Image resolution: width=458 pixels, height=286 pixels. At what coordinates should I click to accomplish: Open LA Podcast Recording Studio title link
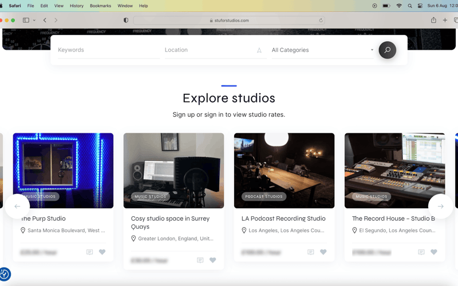pos(283,219)
